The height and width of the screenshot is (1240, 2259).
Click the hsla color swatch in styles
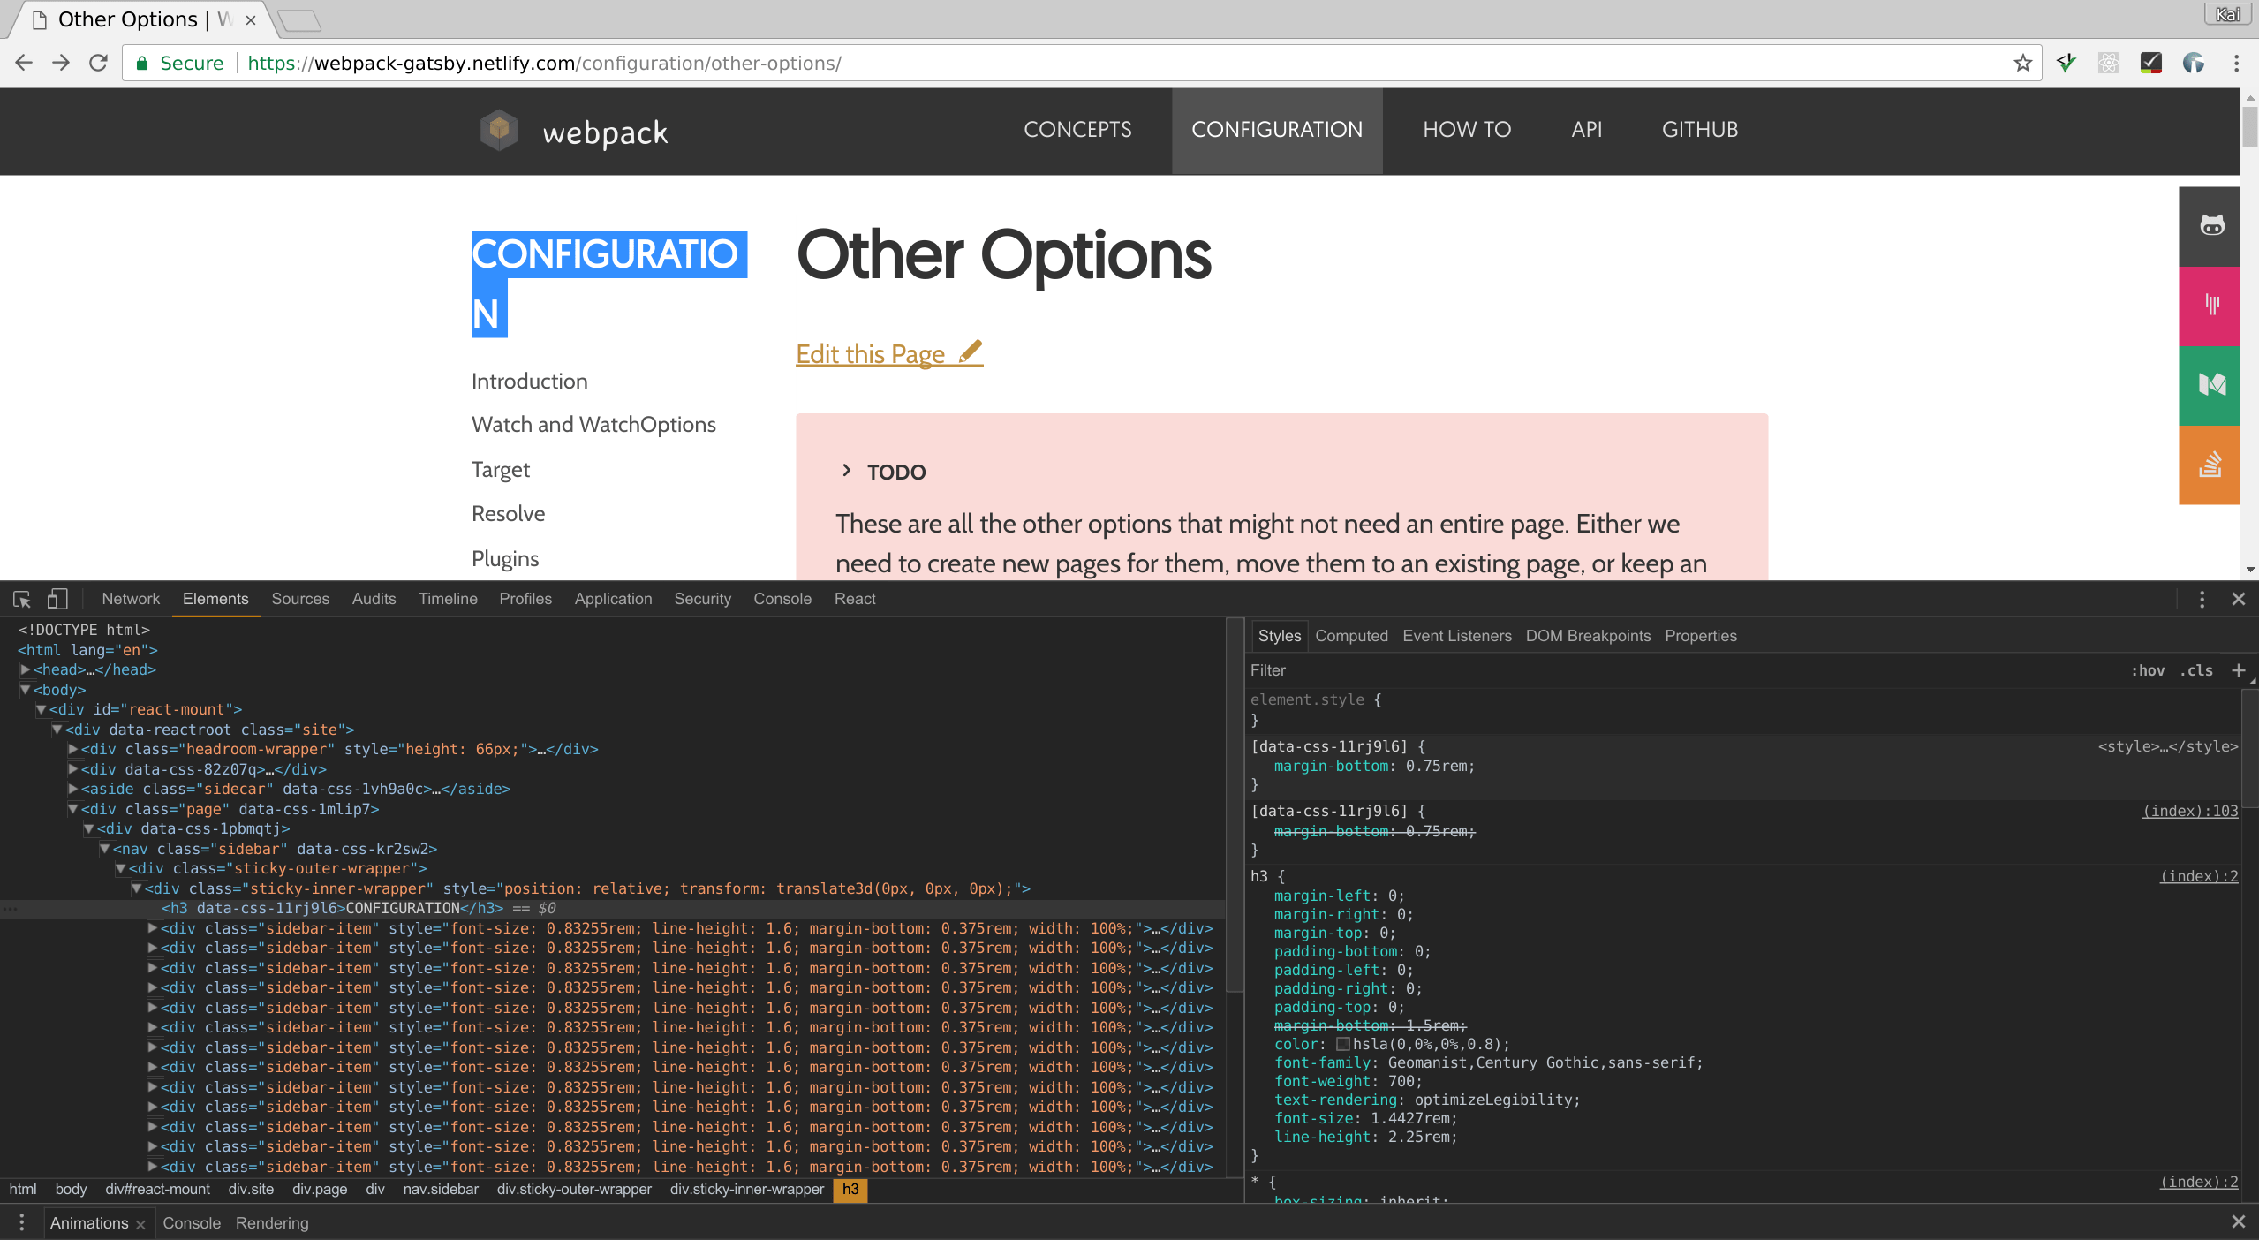1343,1045
